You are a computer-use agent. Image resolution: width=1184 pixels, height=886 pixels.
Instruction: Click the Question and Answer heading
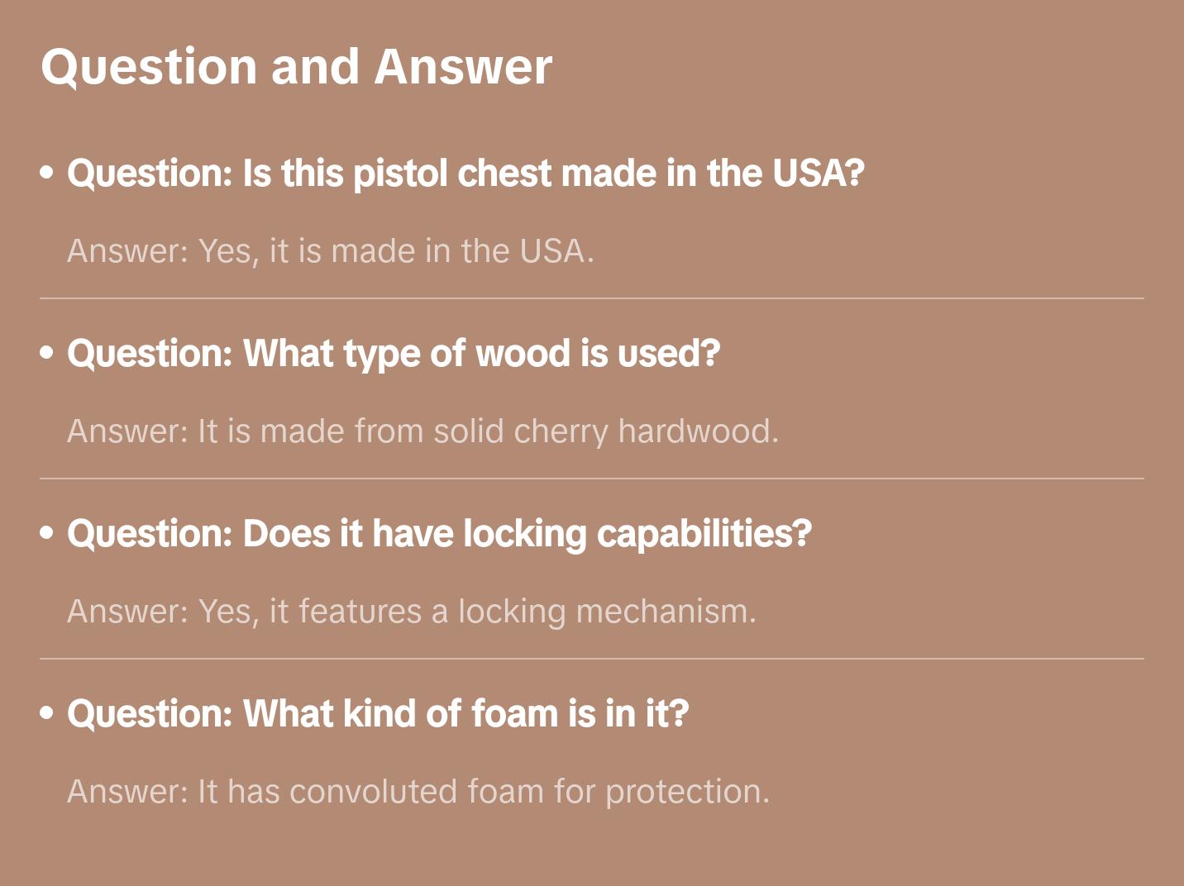click(x=296, y=67)
